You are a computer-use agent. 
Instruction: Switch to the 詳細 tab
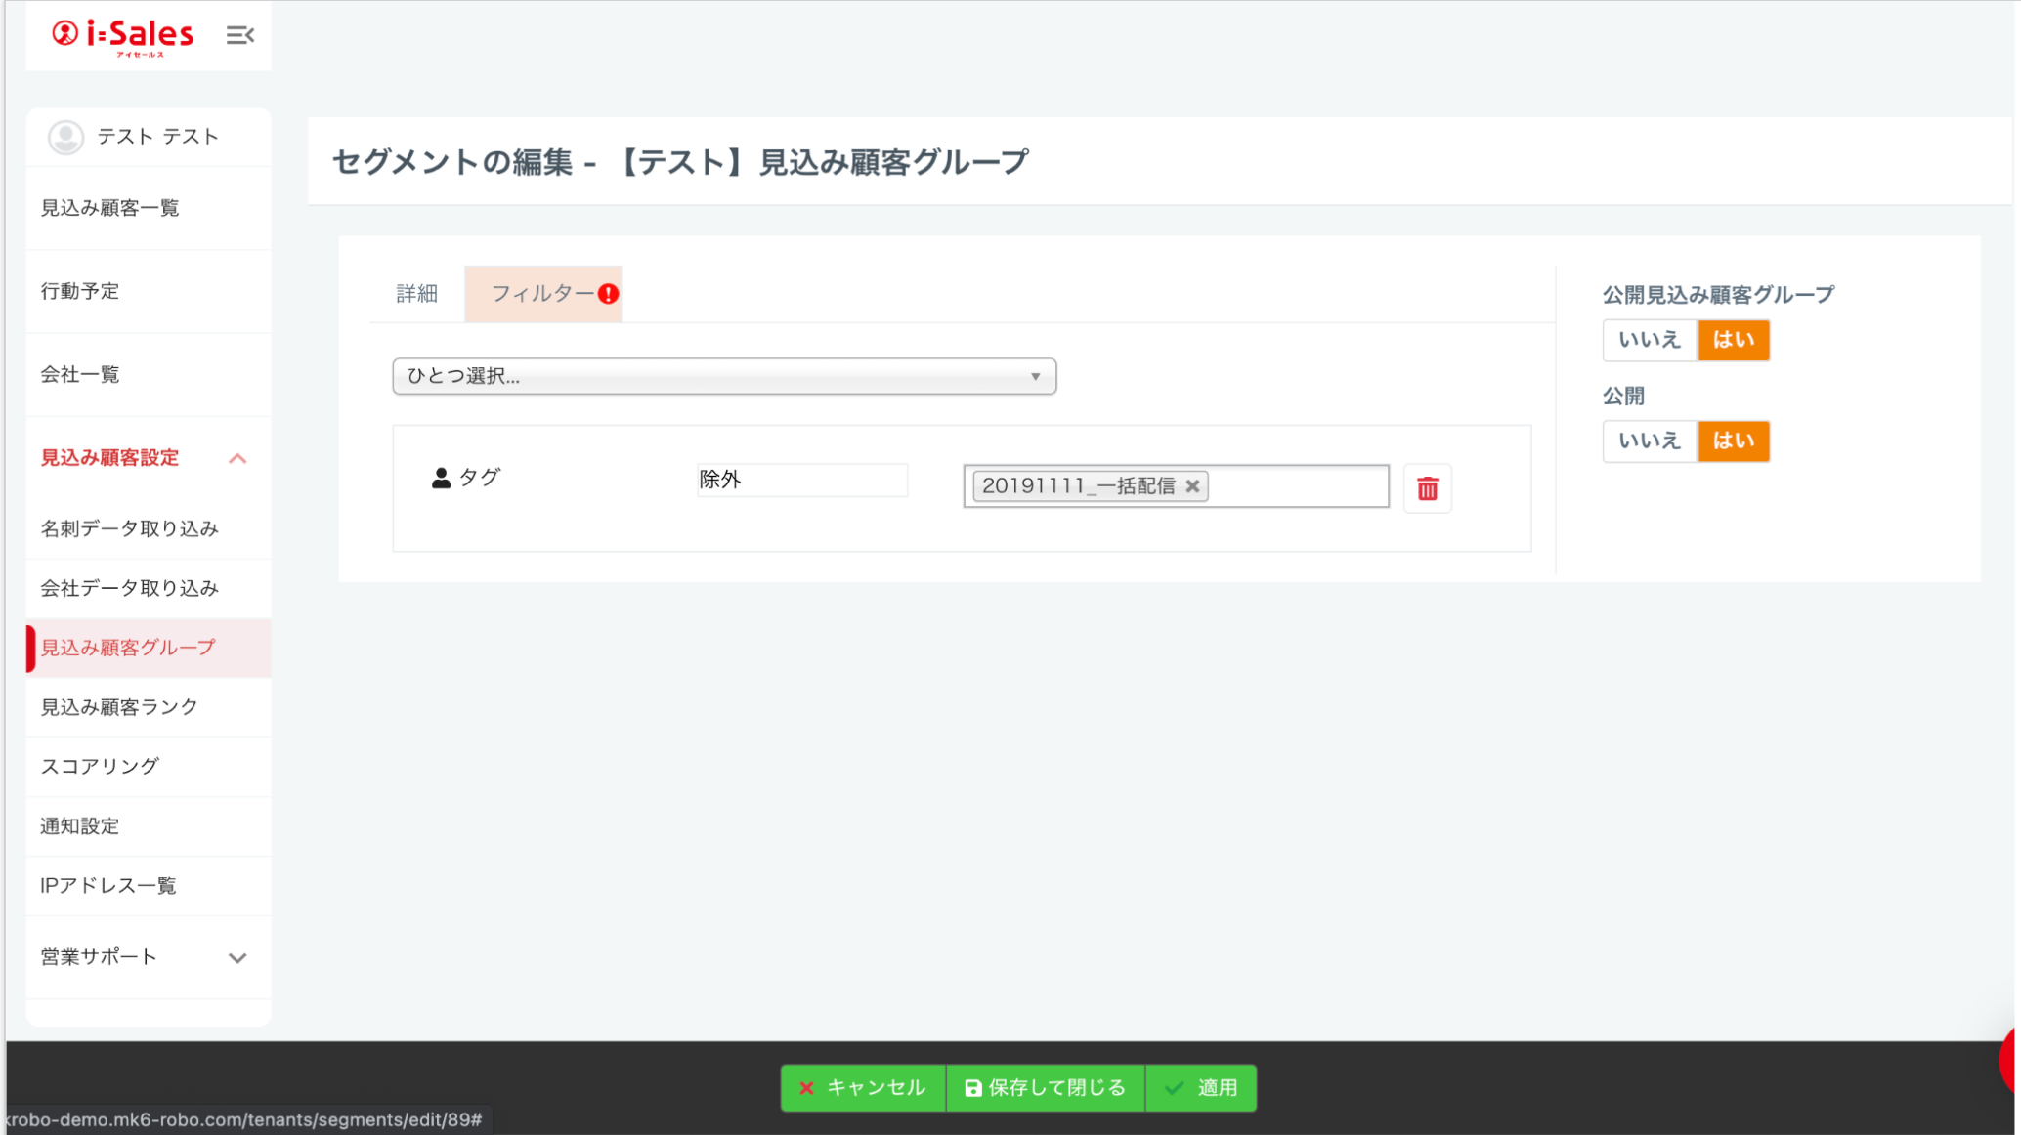pos(416,294)
